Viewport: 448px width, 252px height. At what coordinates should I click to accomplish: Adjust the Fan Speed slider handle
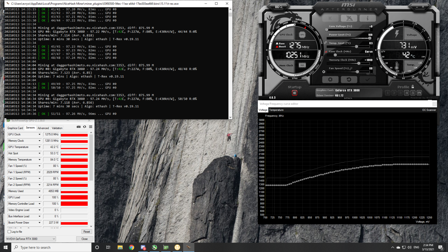tap(357, 72)
